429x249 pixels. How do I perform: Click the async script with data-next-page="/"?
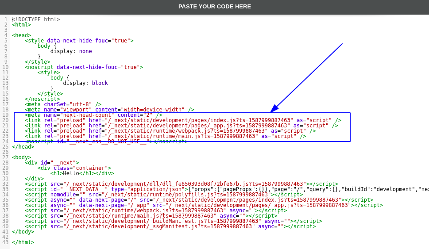[x=199, y=200]
